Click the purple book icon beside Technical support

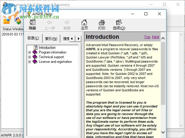click(35, 57)
